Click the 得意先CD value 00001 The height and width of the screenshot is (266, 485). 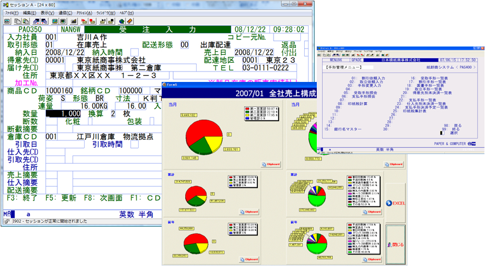[55, 60]
